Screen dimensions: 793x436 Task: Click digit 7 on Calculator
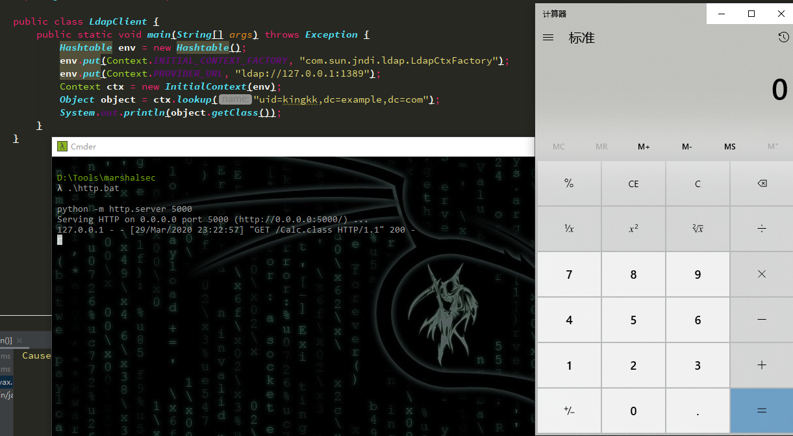pos(569,274)
